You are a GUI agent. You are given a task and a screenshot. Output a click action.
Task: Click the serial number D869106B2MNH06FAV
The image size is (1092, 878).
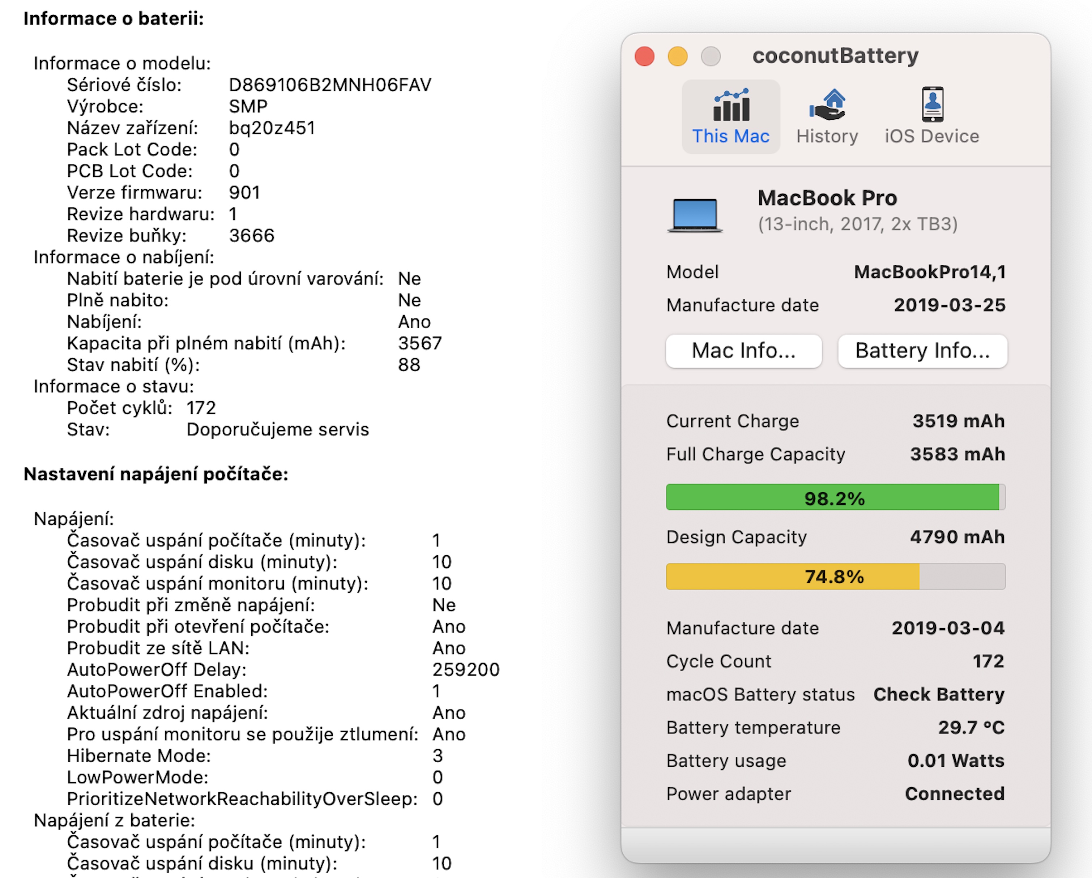tap(330, 85)
